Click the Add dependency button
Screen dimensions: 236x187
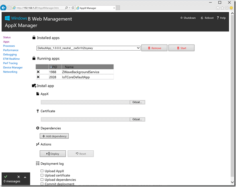pyautogui.click(x=54, y=136)
